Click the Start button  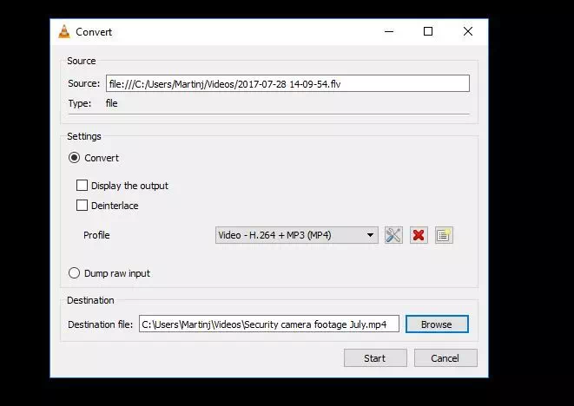375,358
